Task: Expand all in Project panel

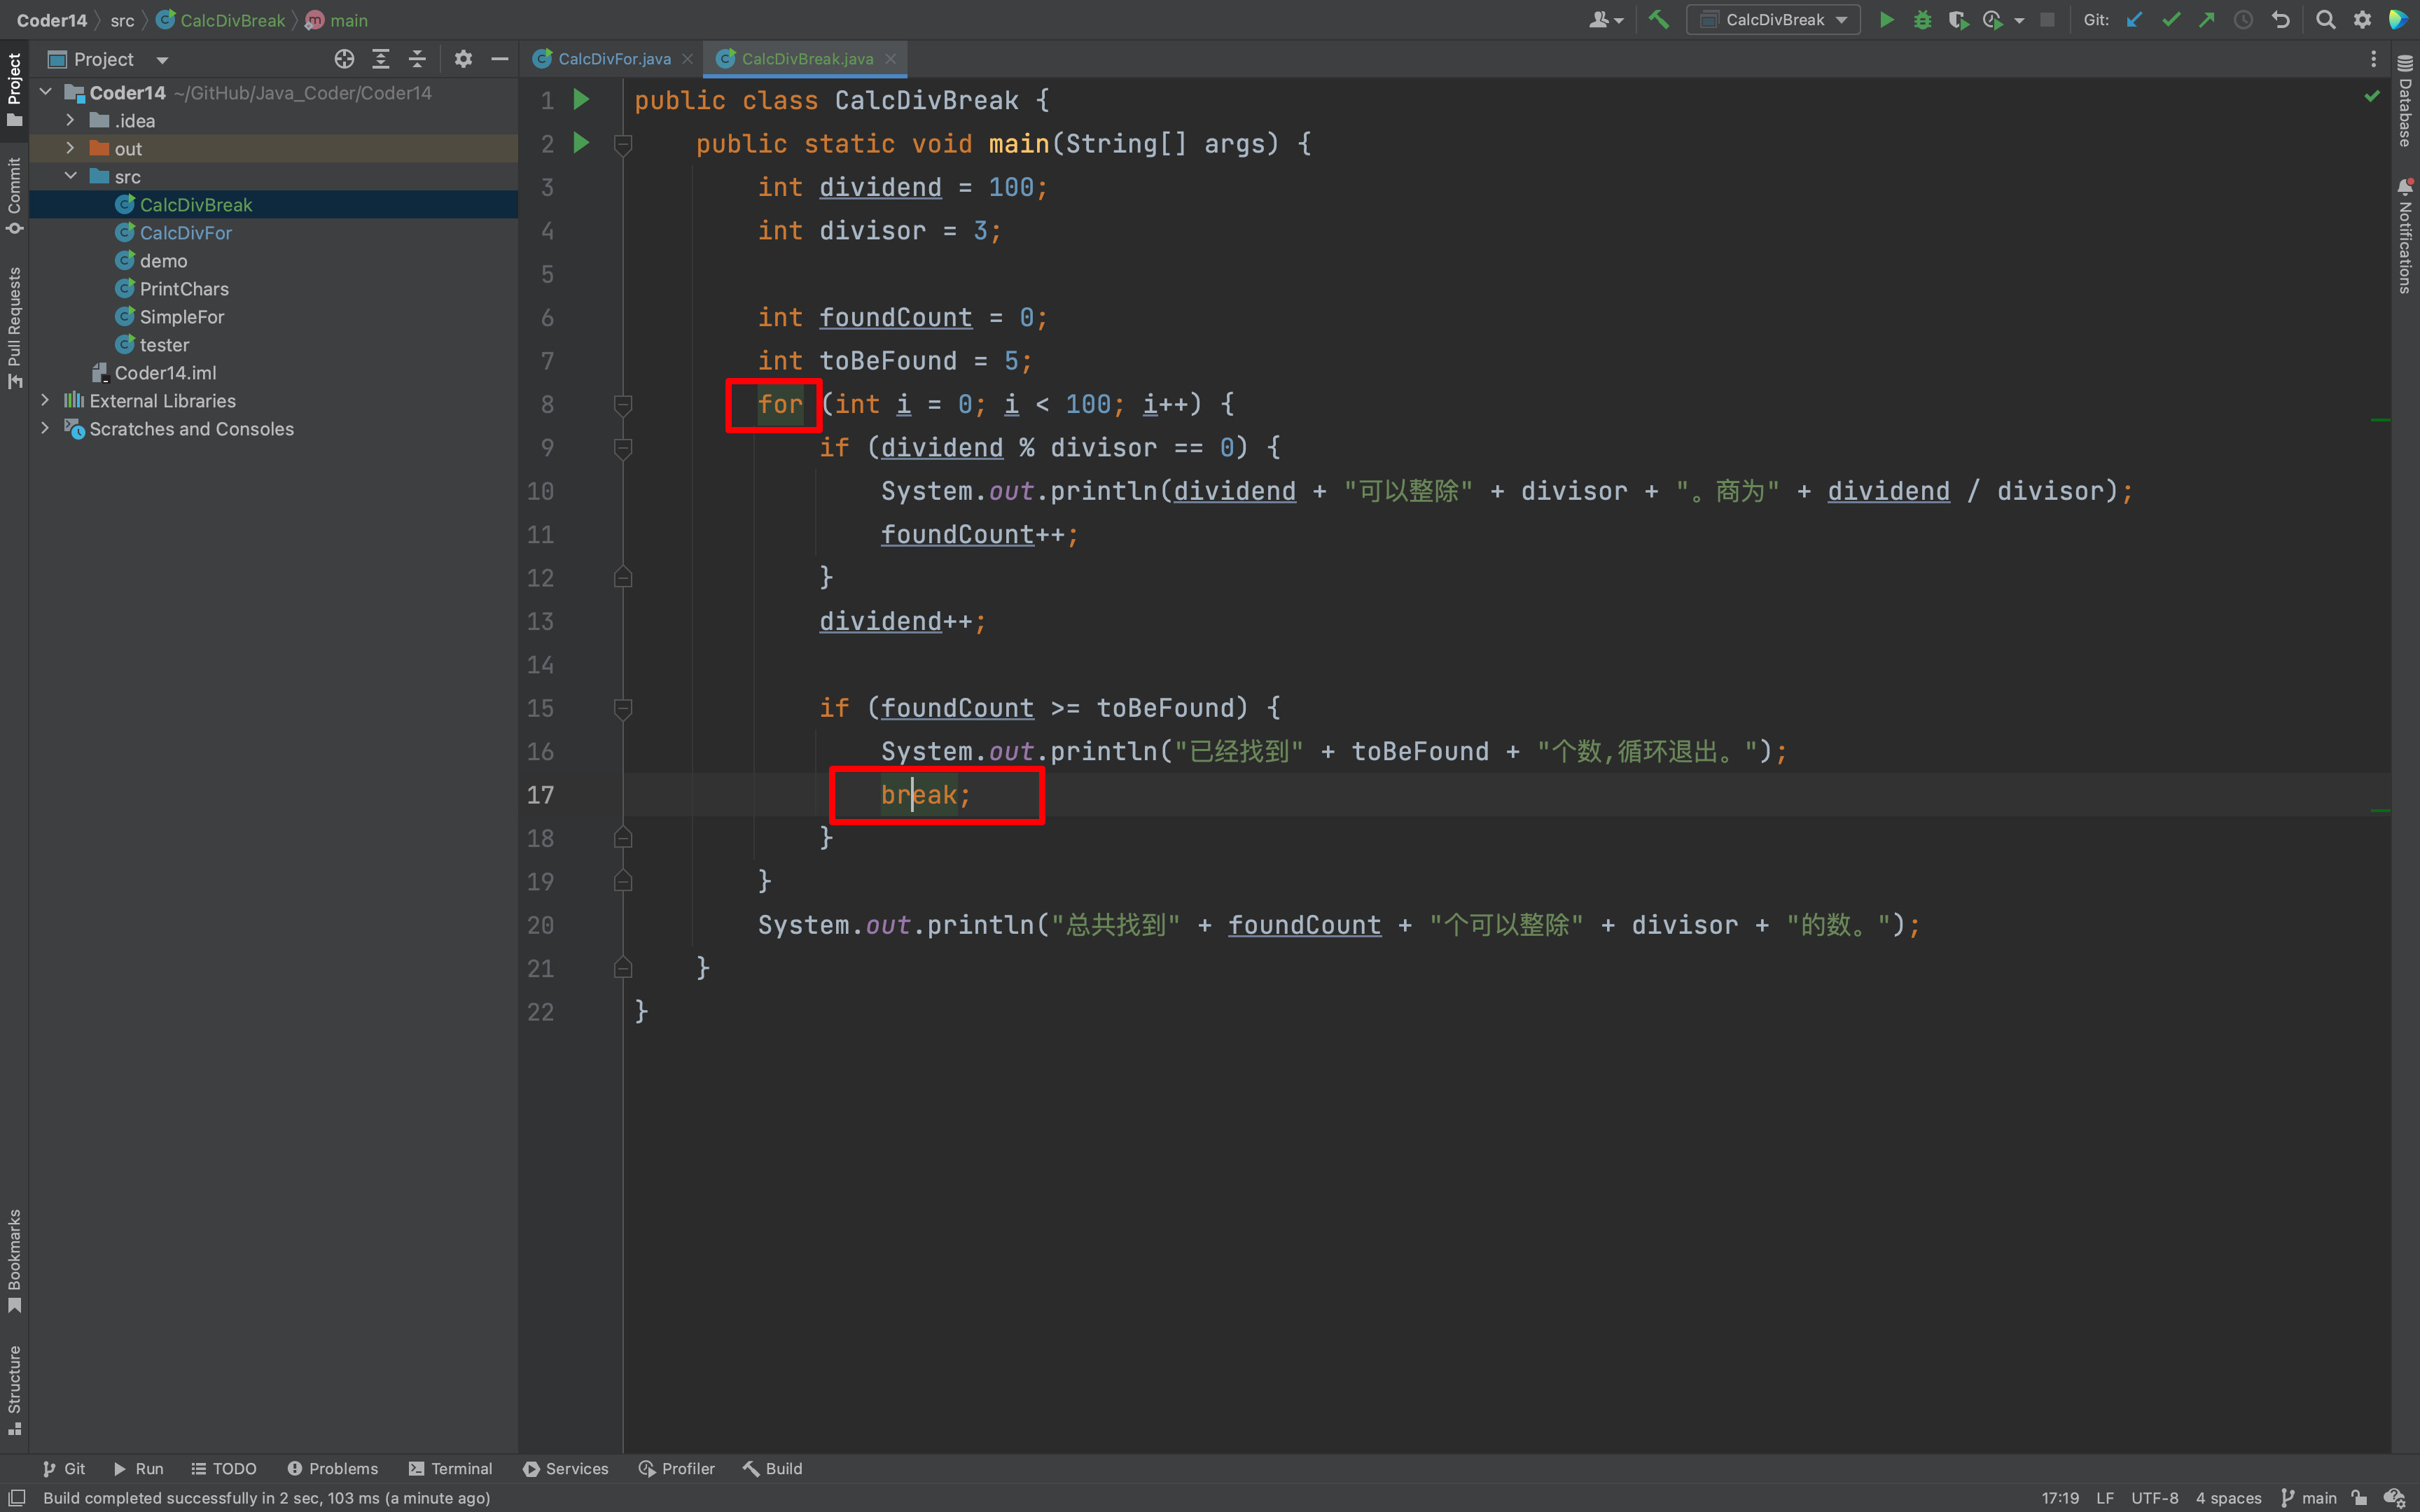Action: click(x=381, y=59)
